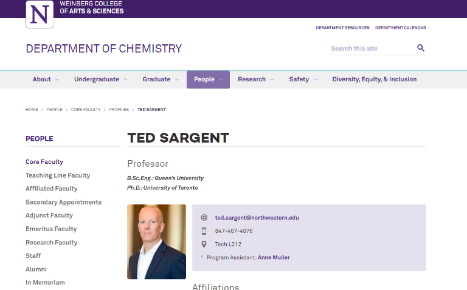Screen dimensions: 467x290
Task: Open the Safety dropdown arrow
Action: click(316, 79)
